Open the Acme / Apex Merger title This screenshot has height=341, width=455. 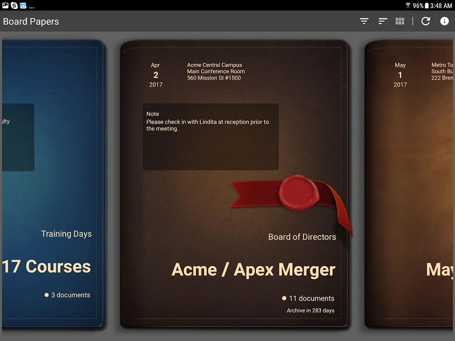(x=253, y=270)
